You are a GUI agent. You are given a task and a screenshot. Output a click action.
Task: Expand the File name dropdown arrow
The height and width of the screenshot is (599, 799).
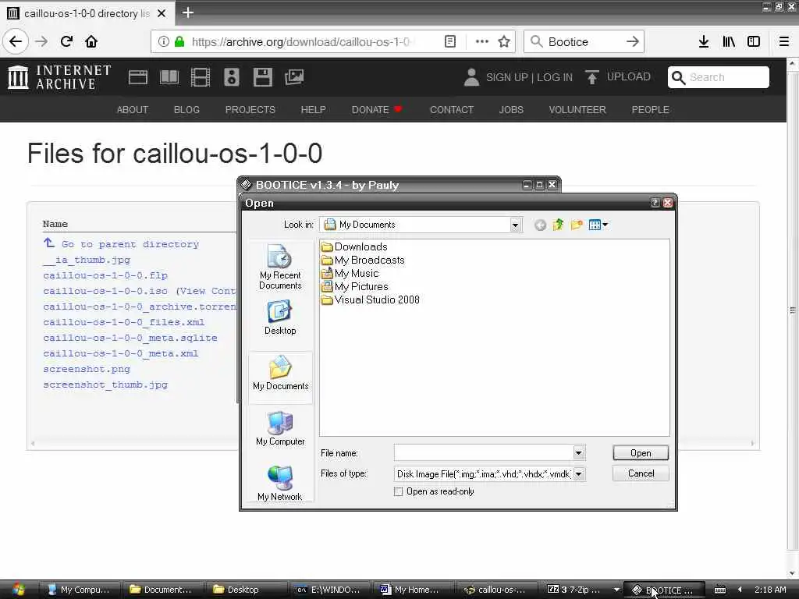(x=579, y=453)
